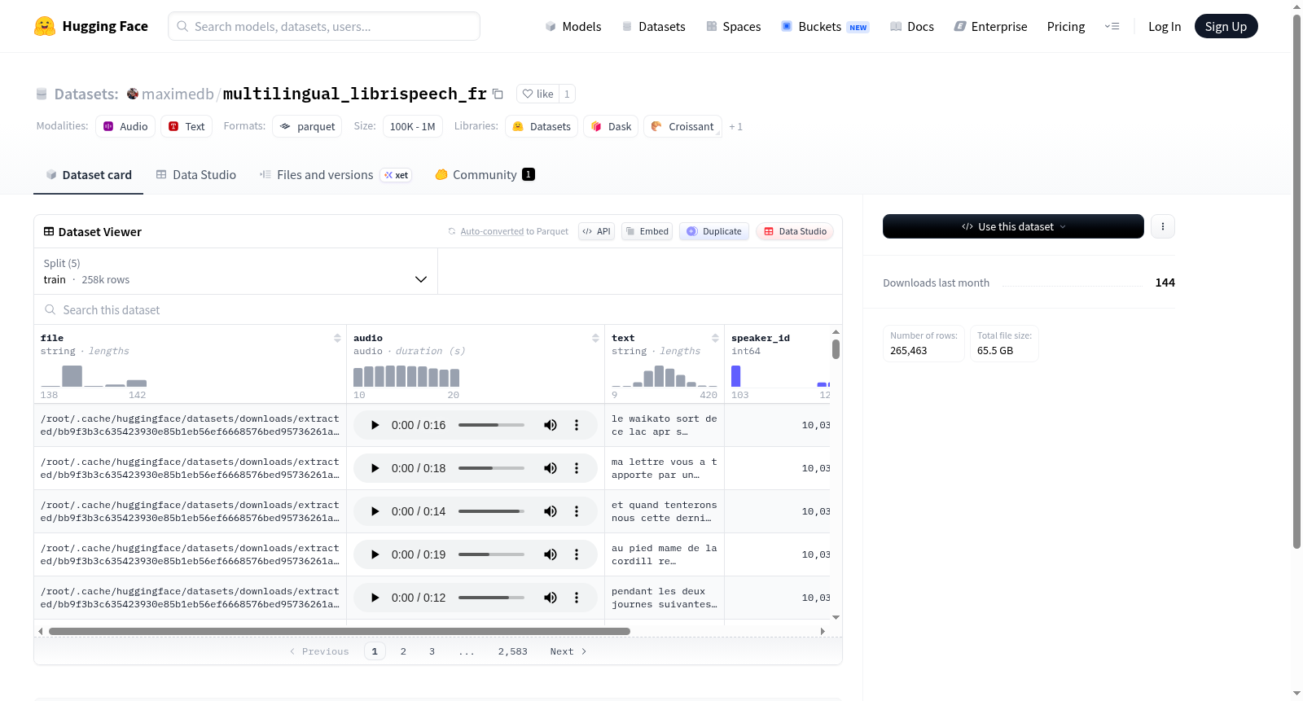Open more options for the 0:19 audio
Screen dimensions: 1303x701
pos(577,554)
